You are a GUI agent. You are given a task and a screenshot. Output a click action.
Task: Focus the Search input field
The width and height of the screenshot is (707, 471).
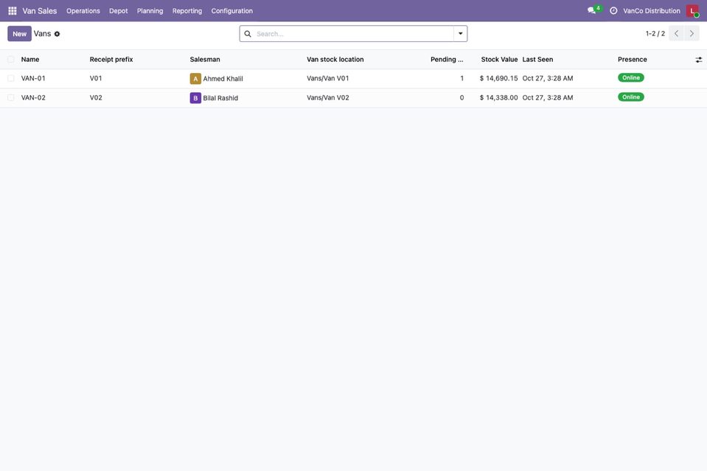click(x=354, y=34)
